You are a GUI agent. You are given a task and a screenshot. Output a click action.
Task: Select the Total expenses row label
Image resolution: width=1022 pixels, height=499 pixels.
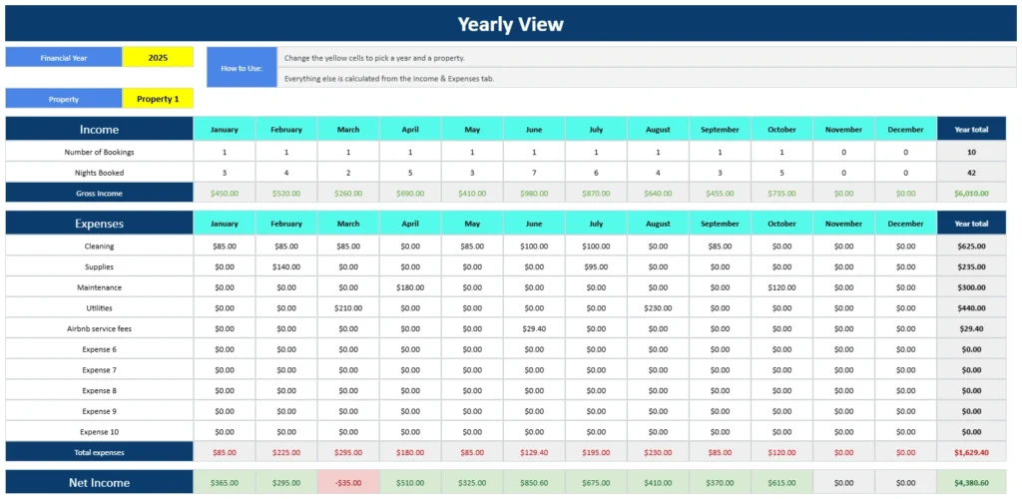point(99,452)
